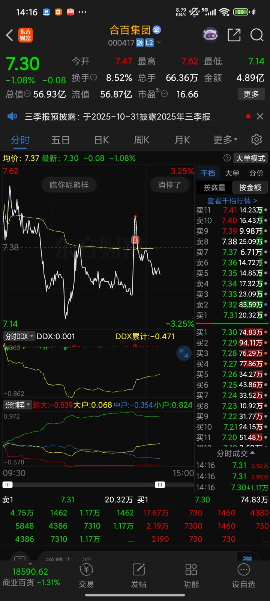
Task: Tap the blue 企 enterprise badge
Action: click(157, 30)
